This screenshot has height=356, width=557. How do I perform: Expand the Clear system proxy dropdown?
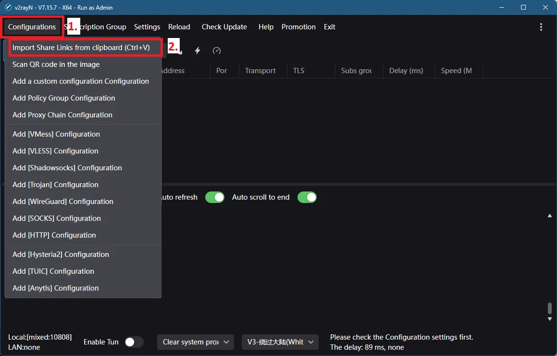pos(195,342)
